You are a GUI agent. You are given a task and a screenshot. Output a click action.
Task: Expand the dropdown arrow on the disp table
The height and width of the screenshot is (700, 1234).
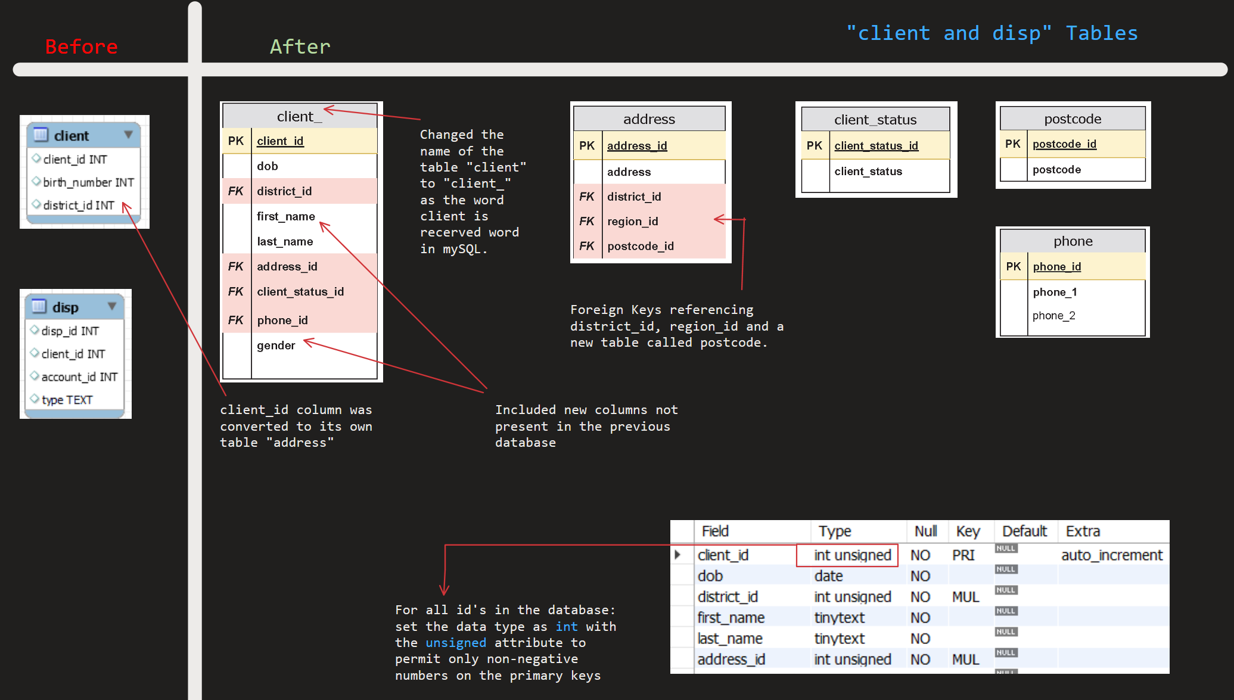click(113, 306)
